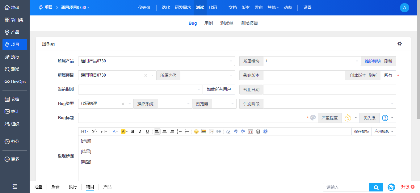Click the bold formatting icon

point(132,132)
